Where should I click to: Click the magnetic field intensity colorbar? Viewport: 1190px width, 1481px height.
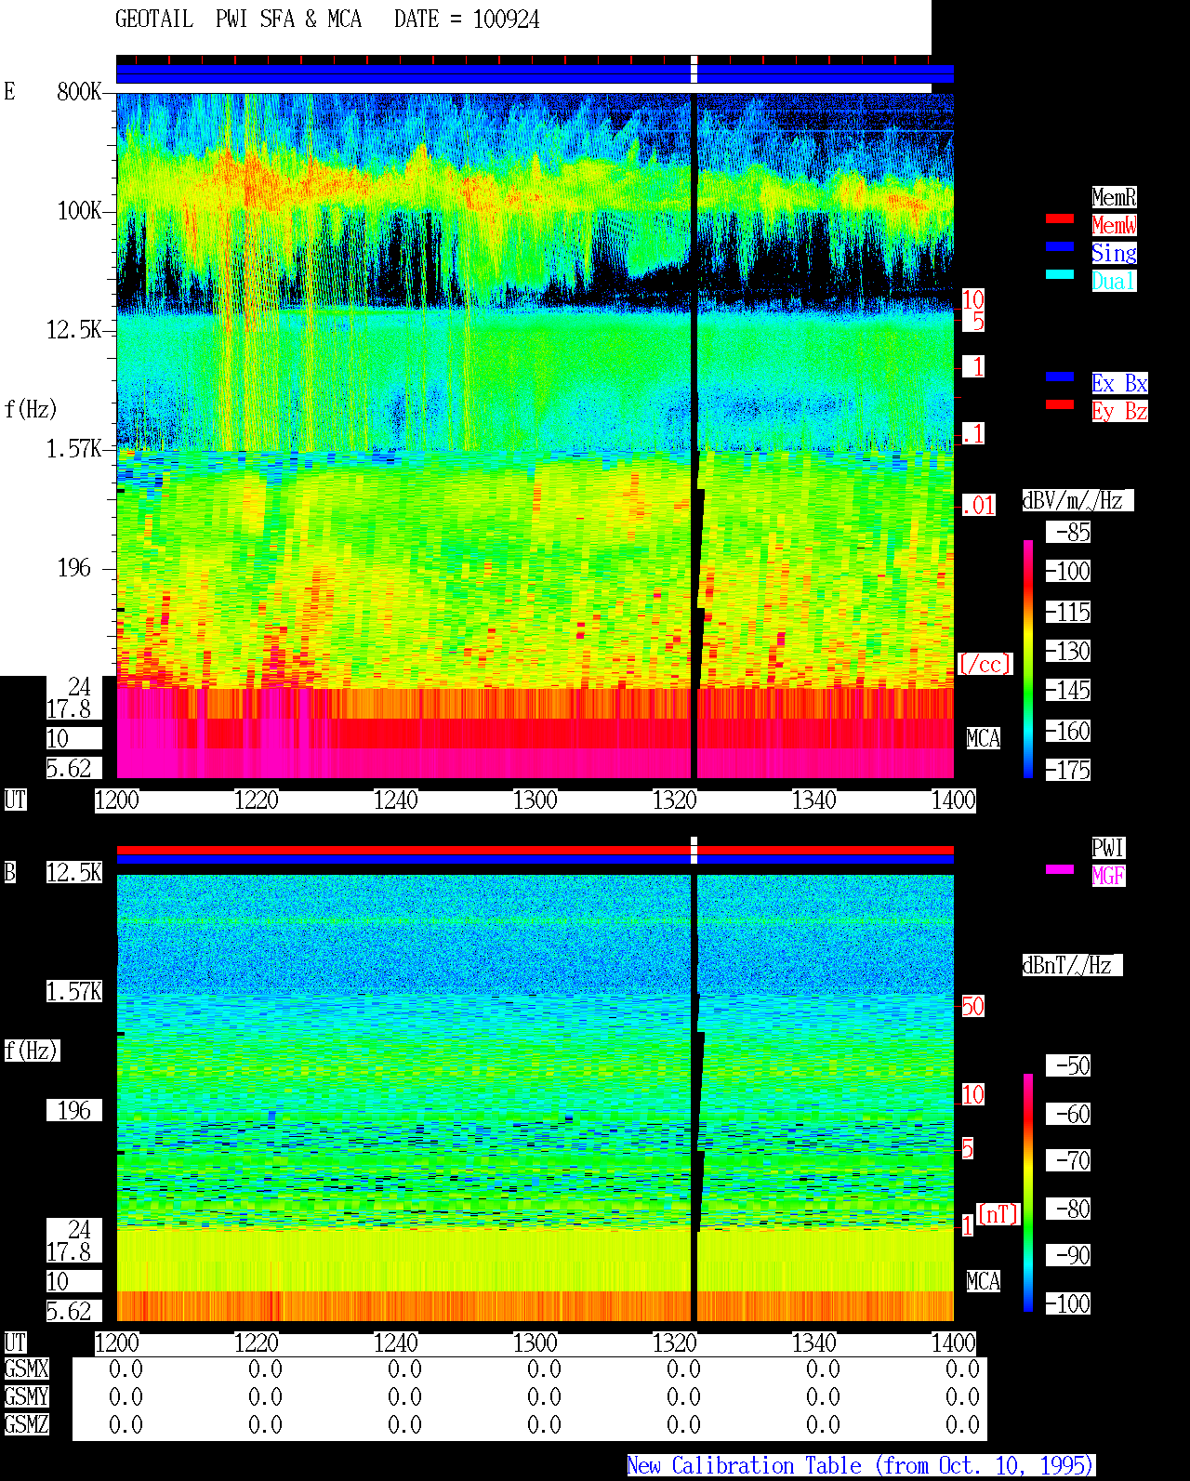pos(1028,1193)
